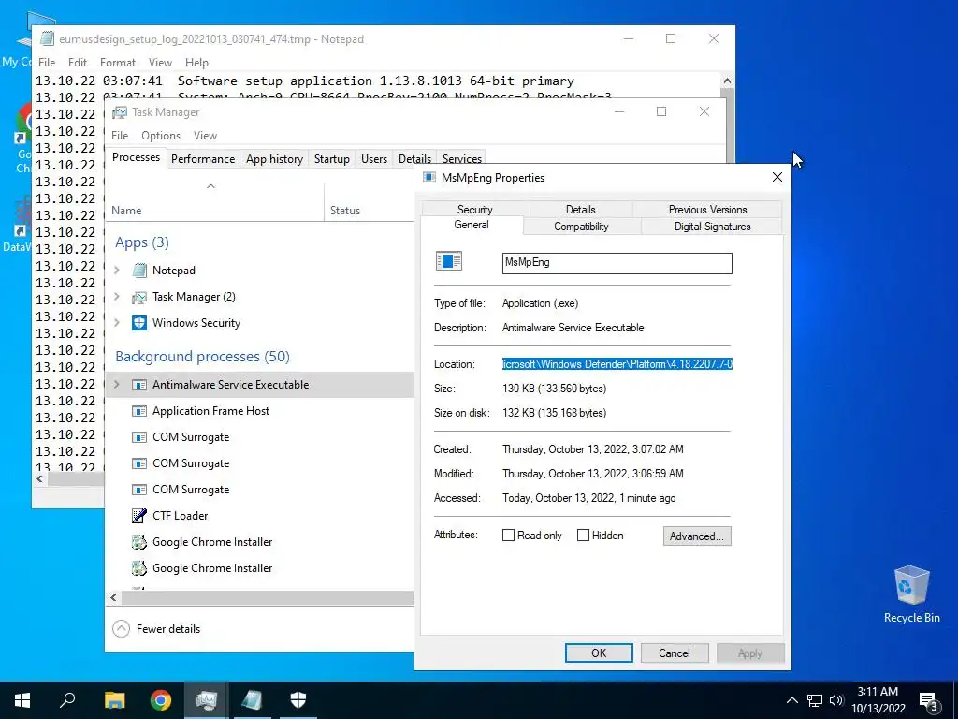This screenshot has height=719, width=958.
Task: Expand the Windows Security app entry
Action: tap(117, 322)
